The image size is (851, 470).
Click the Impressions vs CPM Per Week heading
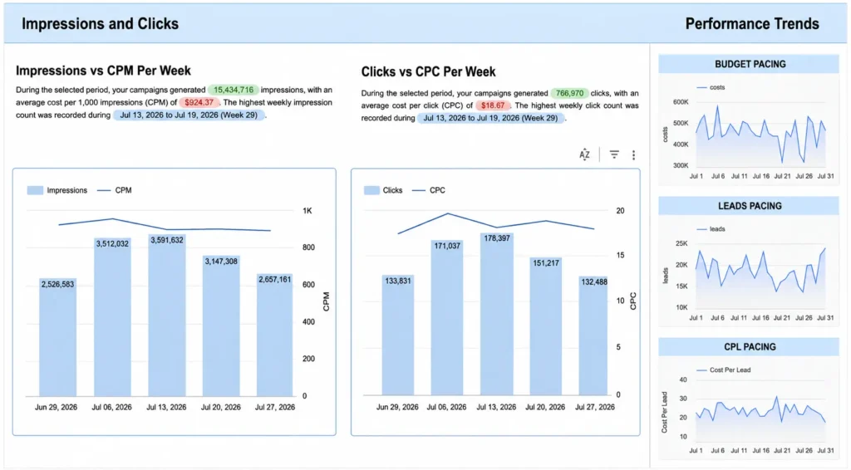[x=103, y=71]
